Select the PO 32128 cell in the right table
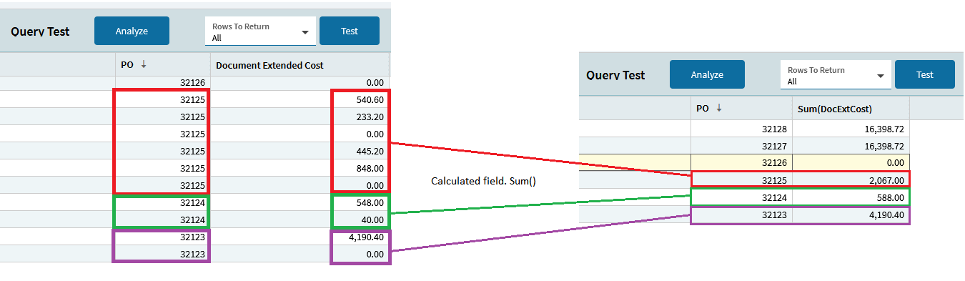The image size is (965, 281). (x=741, y=129)
